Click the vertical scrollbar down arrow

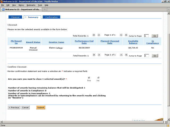pos(168,119)
